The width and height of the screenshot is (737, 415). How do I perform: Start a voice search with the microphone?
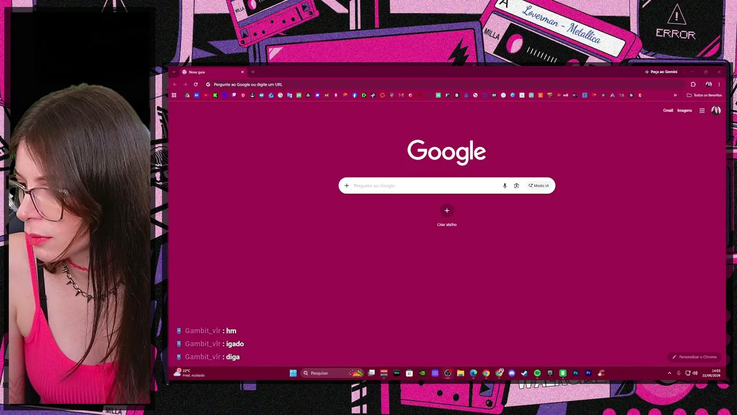[x=504, y=186]
